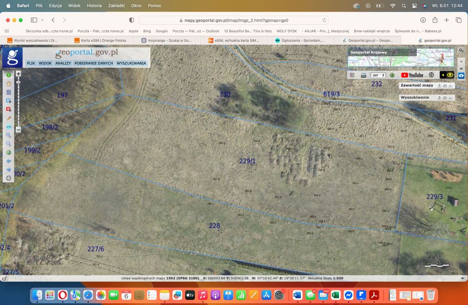Click the star circle icon next to YouTube
The height and width of the screenshot is (305, 468).
(x=431, y=75)
